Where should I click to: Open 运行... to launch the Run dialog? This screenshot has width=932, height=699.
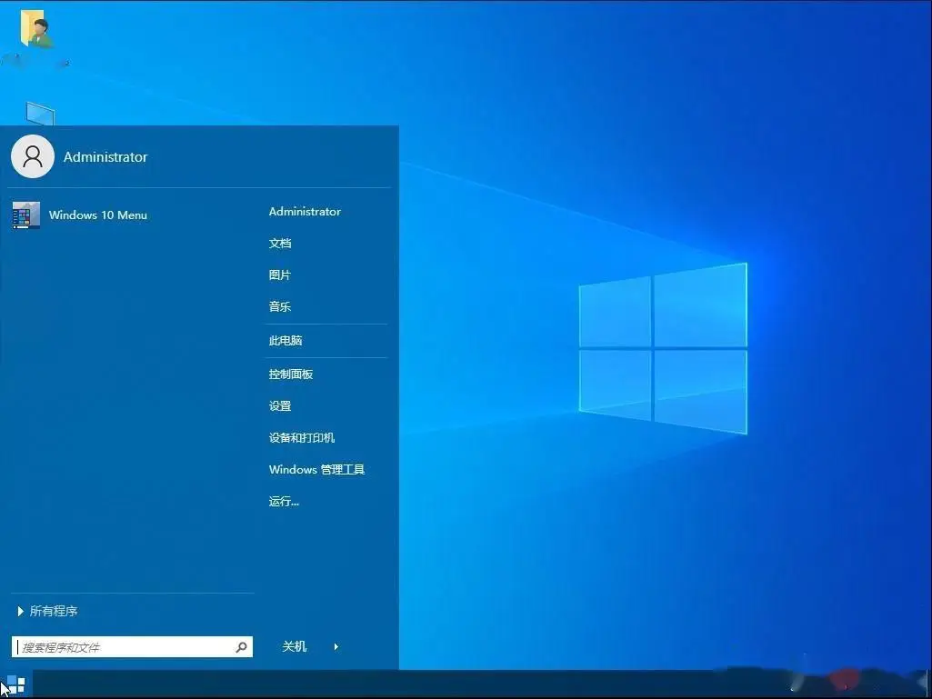(x=283, y=501)
